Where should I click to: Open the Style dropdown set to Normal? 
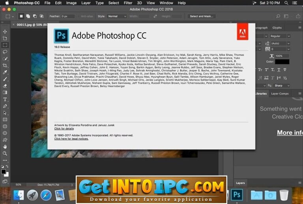click(x=116, y=16)
